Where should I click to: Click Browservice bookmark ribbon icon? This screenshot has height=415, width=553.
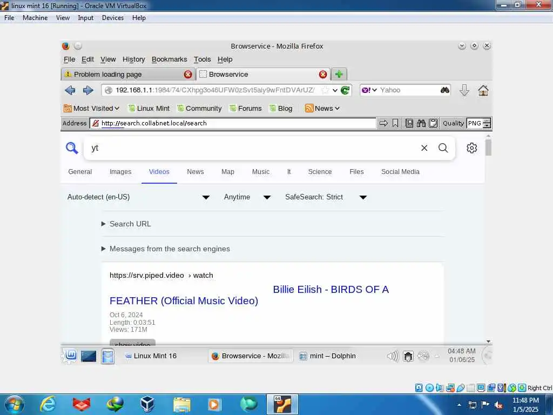[x=395, y=123]
